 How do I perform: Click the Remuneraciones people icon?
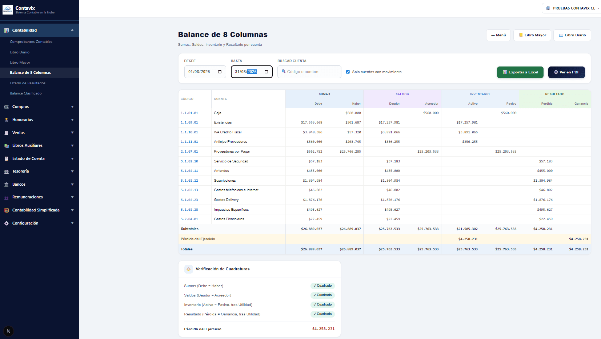coord(7,197)
